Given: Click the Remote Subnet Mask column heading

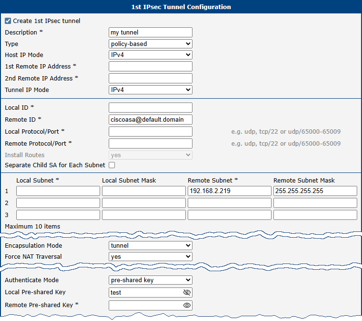Looking at the screenshot, I should point(304,181).
